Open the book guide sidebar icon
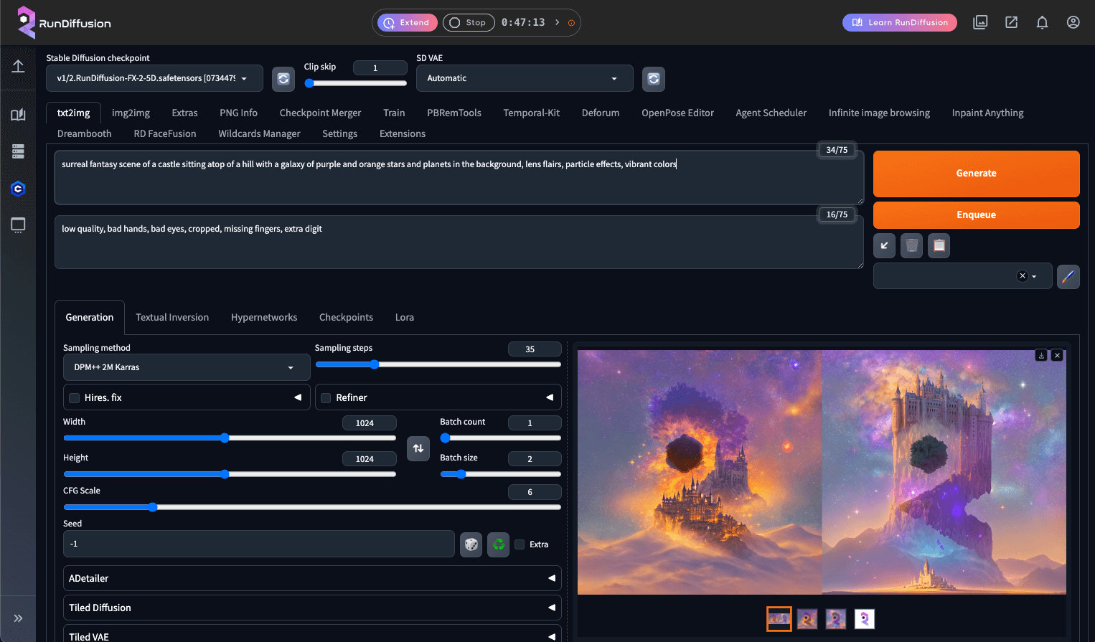The height and width of the screenshot is (642, 1095). 18,115
